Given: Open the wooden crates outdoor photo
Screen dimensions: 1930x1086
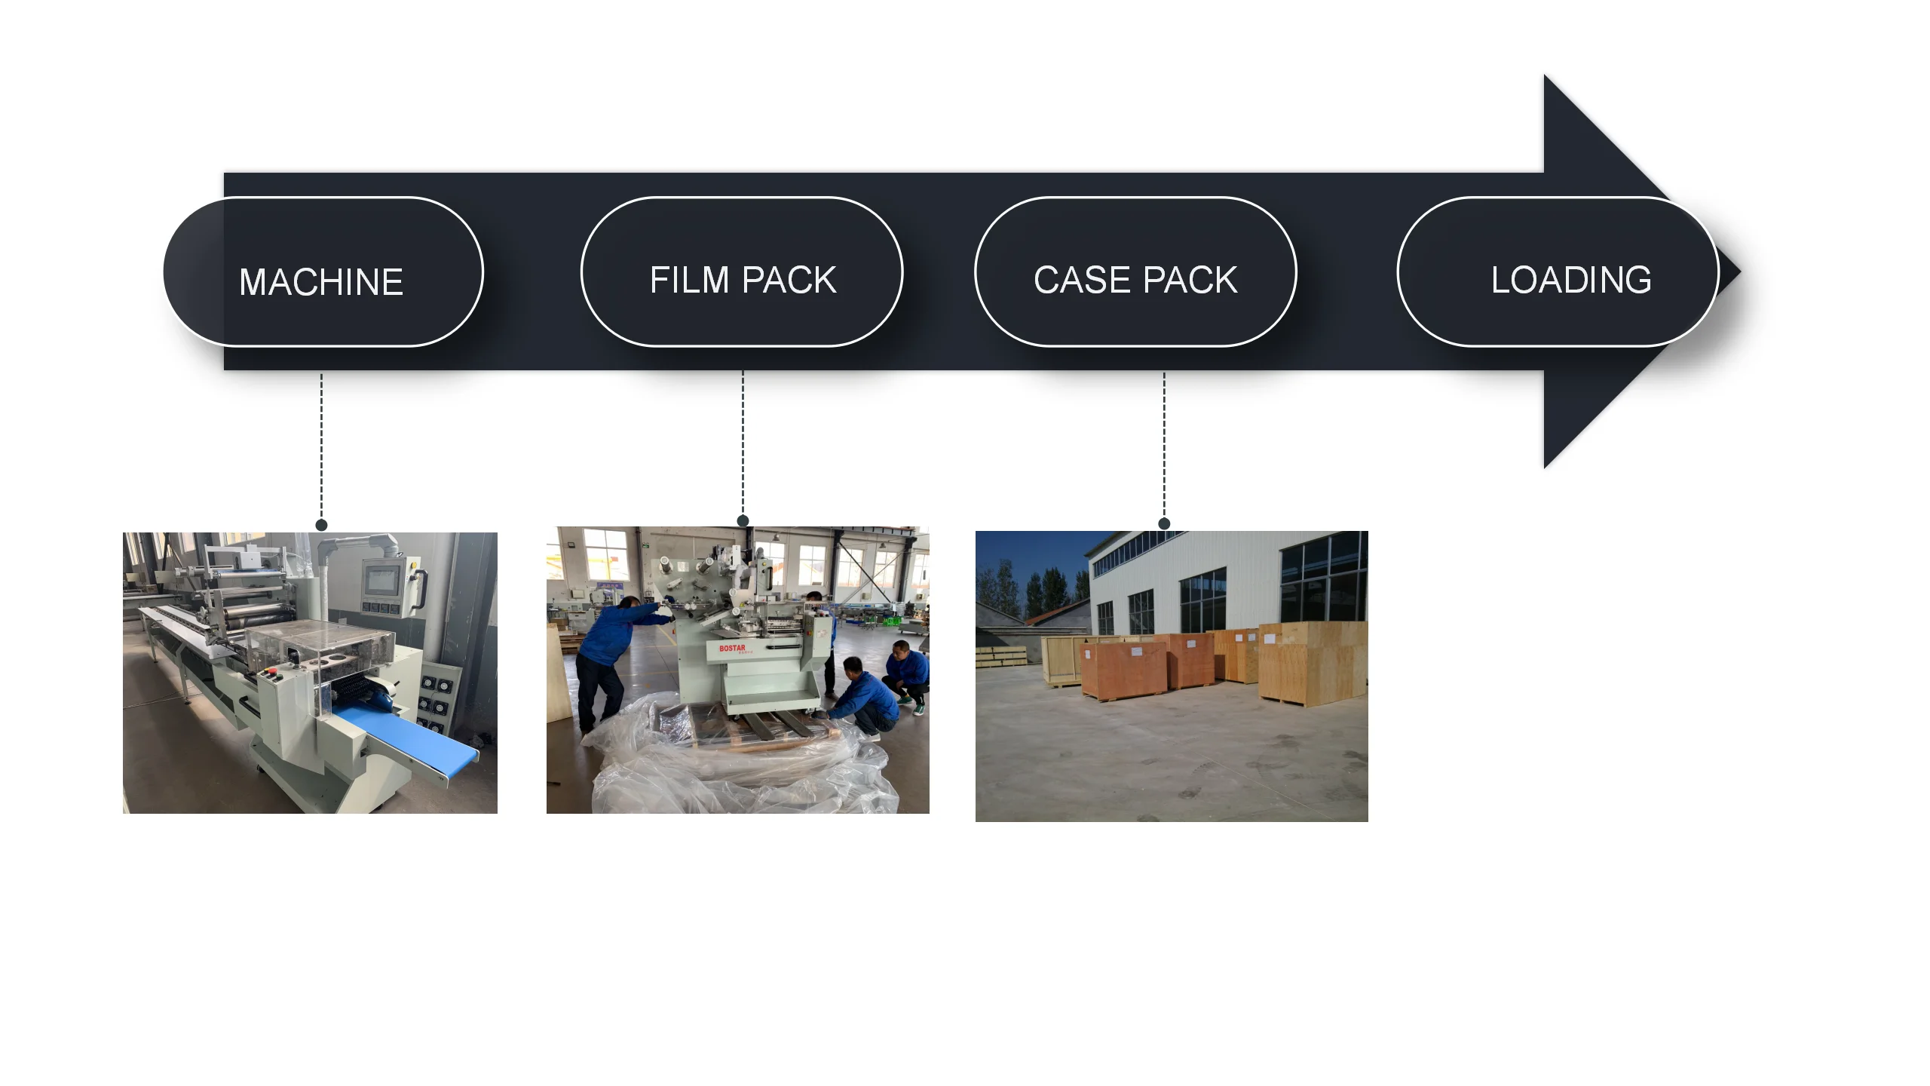Looking at the screenshot, I should click(x=1172, y=676).
